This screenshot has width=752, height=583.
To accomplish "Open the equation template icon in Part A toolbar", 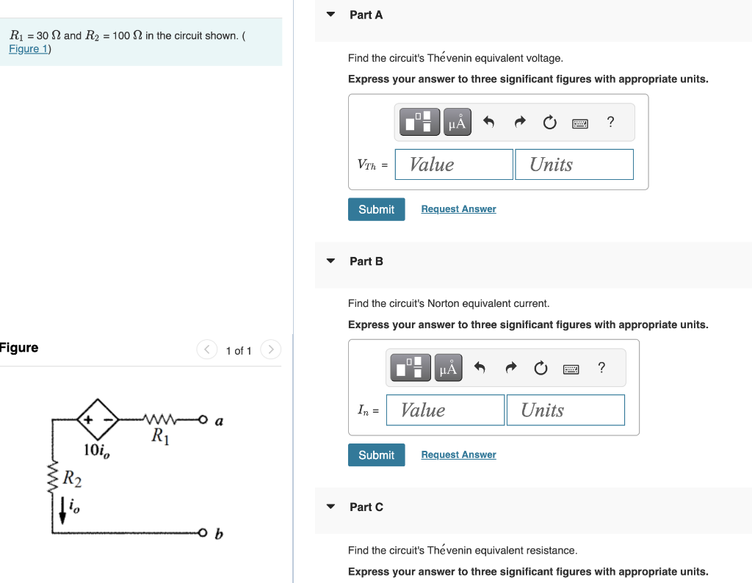I will pyautogui.click(x=419, y=121).
